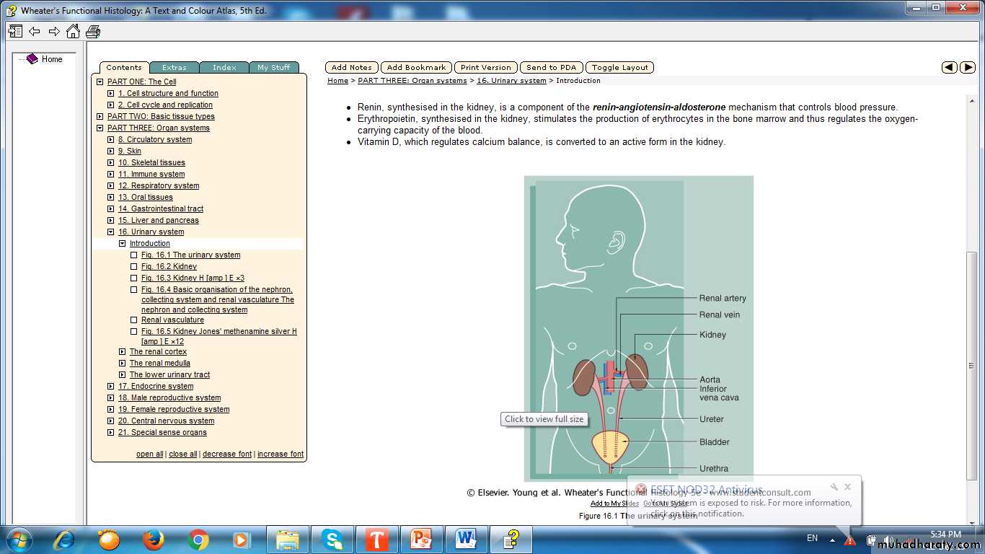985x554 pixels.
Task: Open Skype from the taskbar
Action: point(332,539)
